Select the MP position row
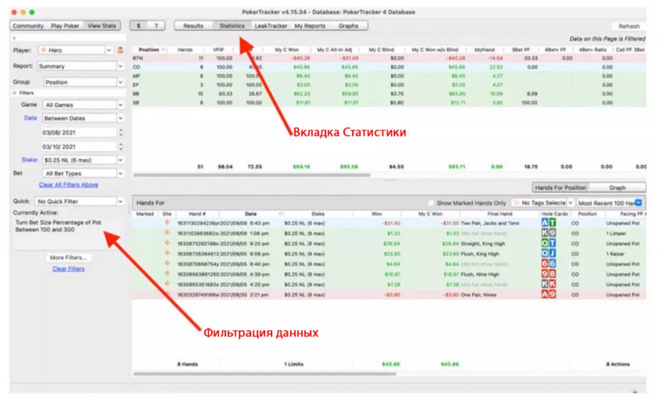The image size is (657, 398). [389, 76]
